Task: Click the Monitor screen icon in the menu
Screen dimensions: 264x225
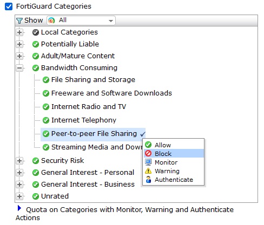Action: click(148, 162)
